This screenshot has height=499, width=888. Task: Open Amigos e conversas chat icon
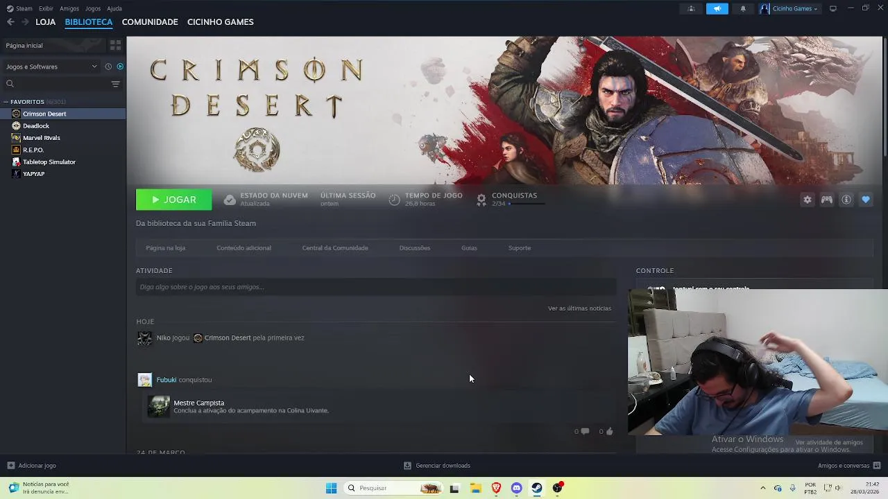pos(877,466)
